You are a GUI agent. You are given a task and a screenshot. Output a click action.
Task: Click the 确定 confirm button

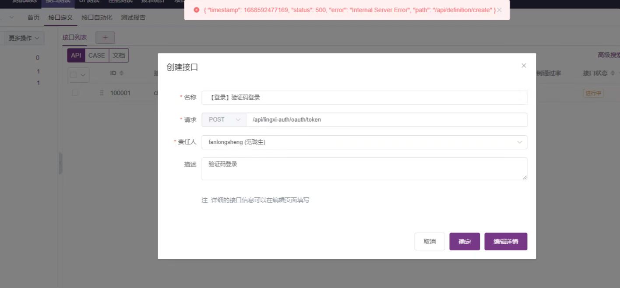pos(464,241)
